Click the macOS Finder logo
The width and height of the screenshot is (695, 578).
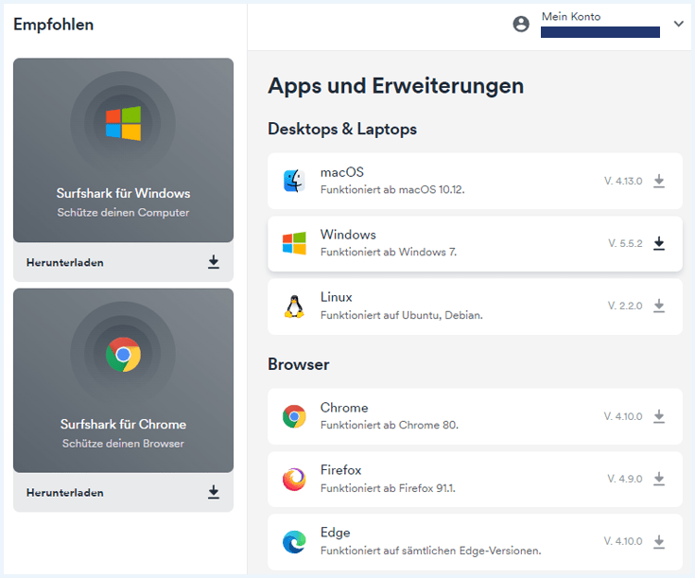[294, 181]
